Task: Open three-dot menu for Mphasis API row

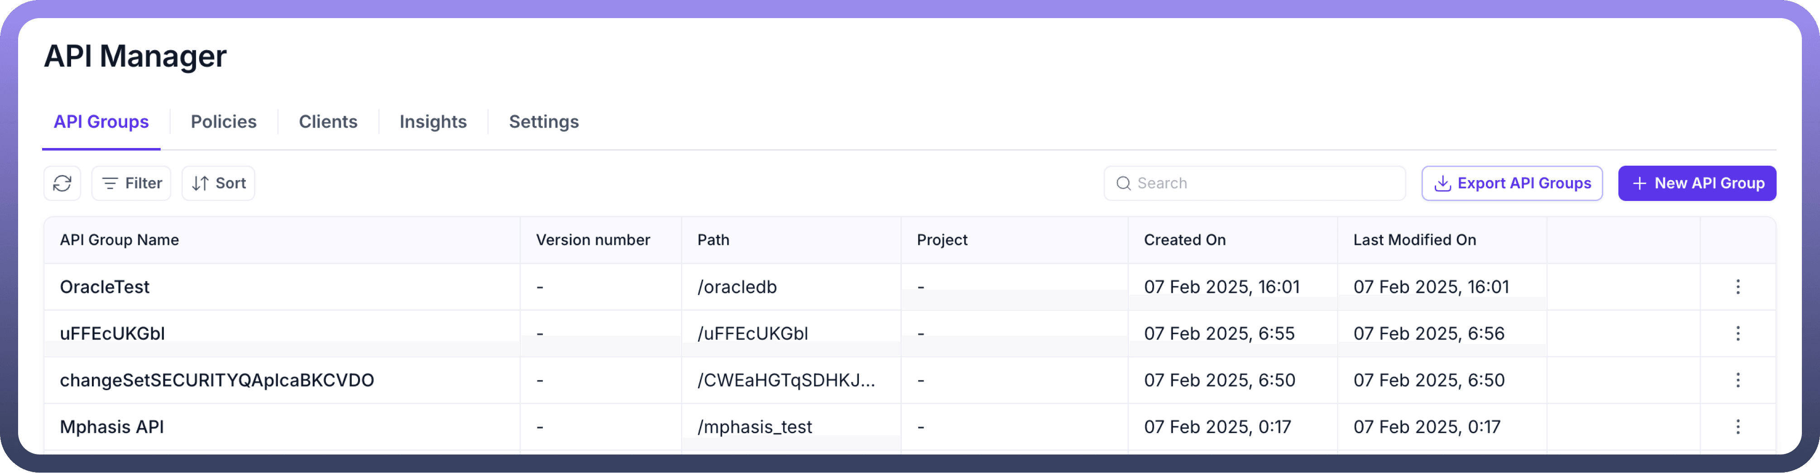Action: click(1737, 426)
